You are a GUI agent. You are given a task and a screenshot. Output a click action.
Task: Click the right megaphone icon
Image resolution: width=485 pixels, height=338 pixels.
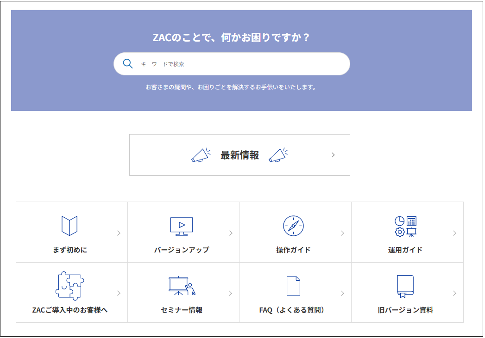click(x=278, y=155)
